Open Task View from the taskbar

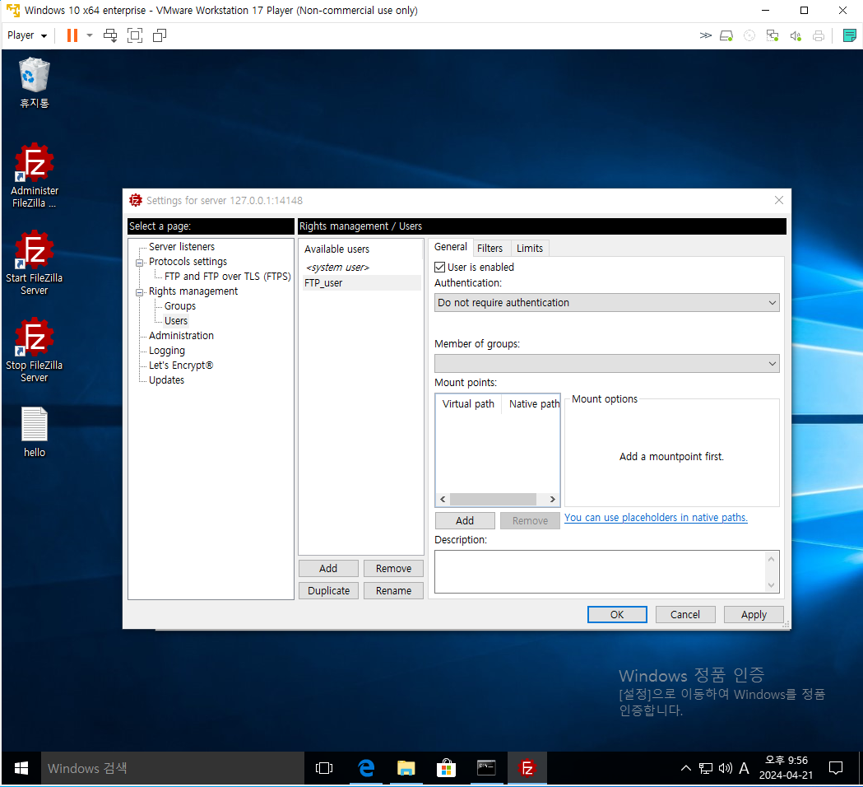[323, 768]
